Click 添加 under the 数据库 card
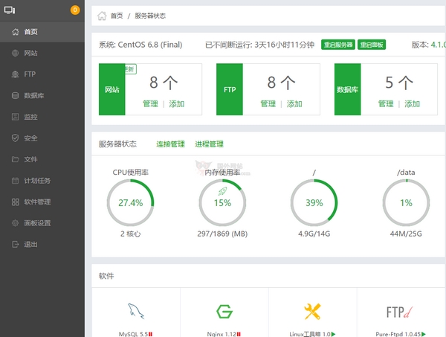Image resolution: width=446 pixels, height=337 pixels. tap(412, 104)
